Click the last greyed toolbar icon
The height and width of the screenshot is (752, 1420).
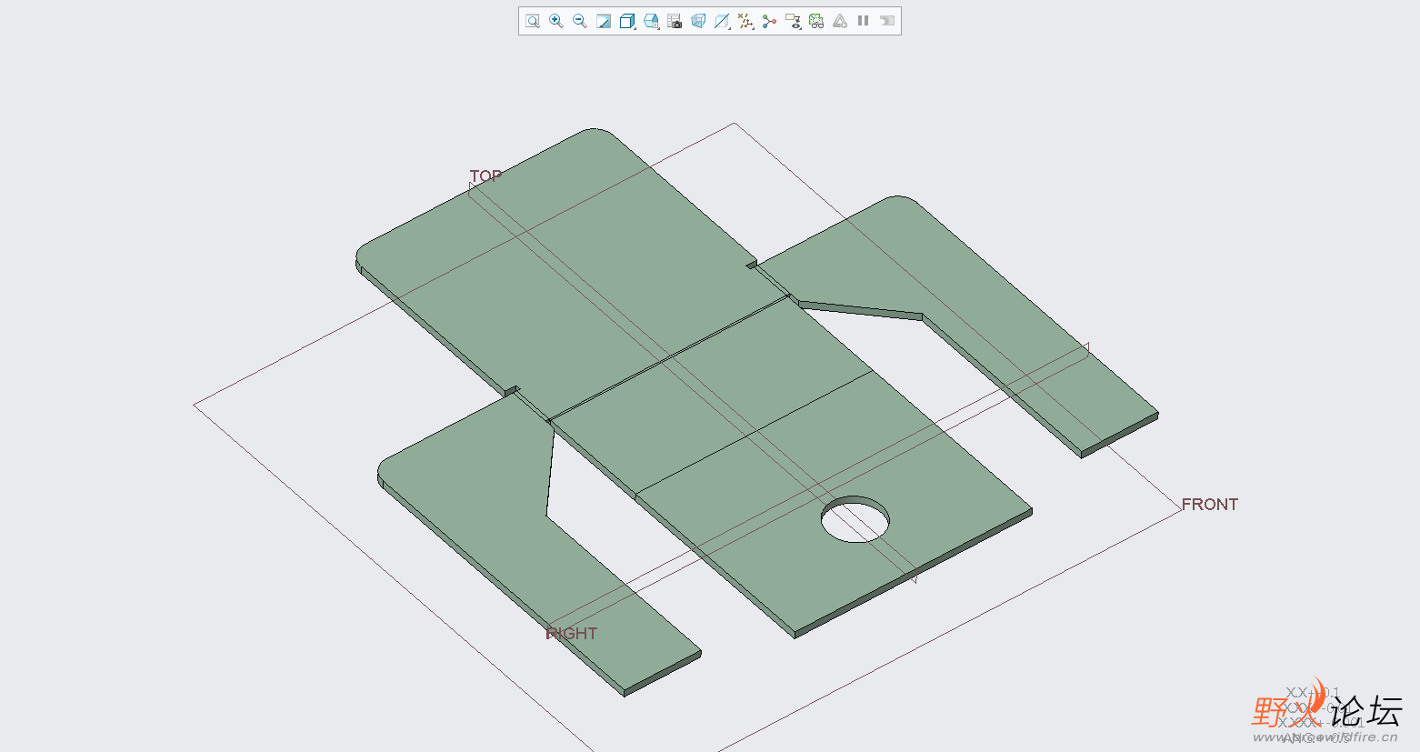[x=887, y=21]
